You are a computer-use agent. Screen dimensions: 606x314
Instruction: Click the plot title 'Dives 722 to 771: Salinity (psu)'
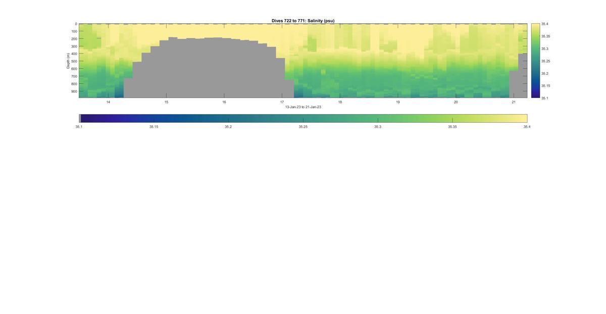point(303,21)
